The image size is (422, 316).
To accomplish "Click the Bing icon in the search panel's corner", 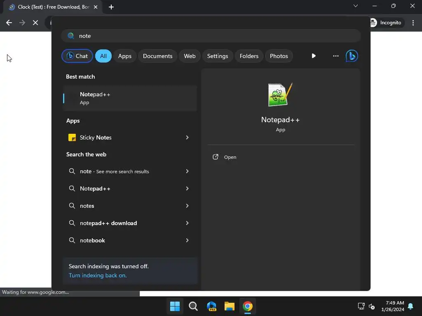I will [x=352, y=56].
